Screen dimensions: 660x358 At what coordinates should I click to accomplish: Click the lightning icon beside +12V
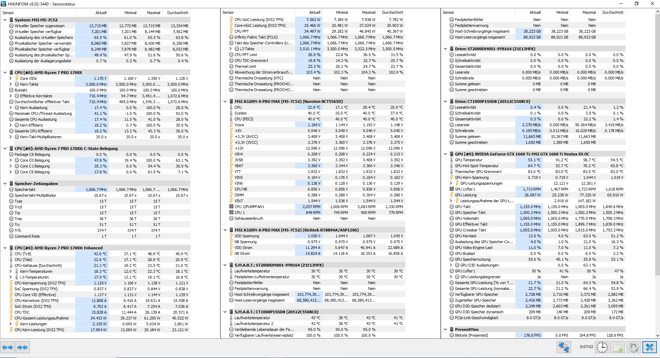tap(231, 148)
